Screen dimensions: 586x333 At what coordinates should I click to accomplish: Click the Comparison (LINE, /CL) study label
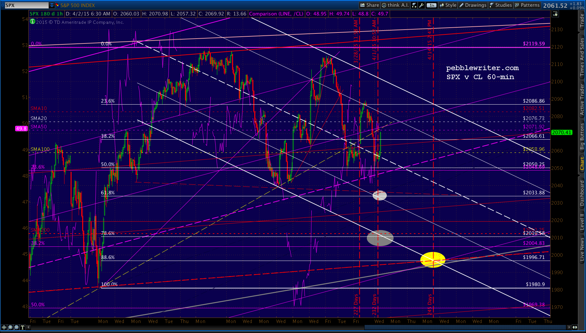pyautogui.click(x=276, y=14)
